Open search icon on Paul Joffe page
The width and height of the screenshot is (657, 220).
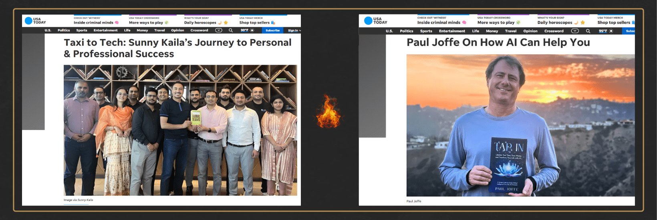click(x=588, y=31)
